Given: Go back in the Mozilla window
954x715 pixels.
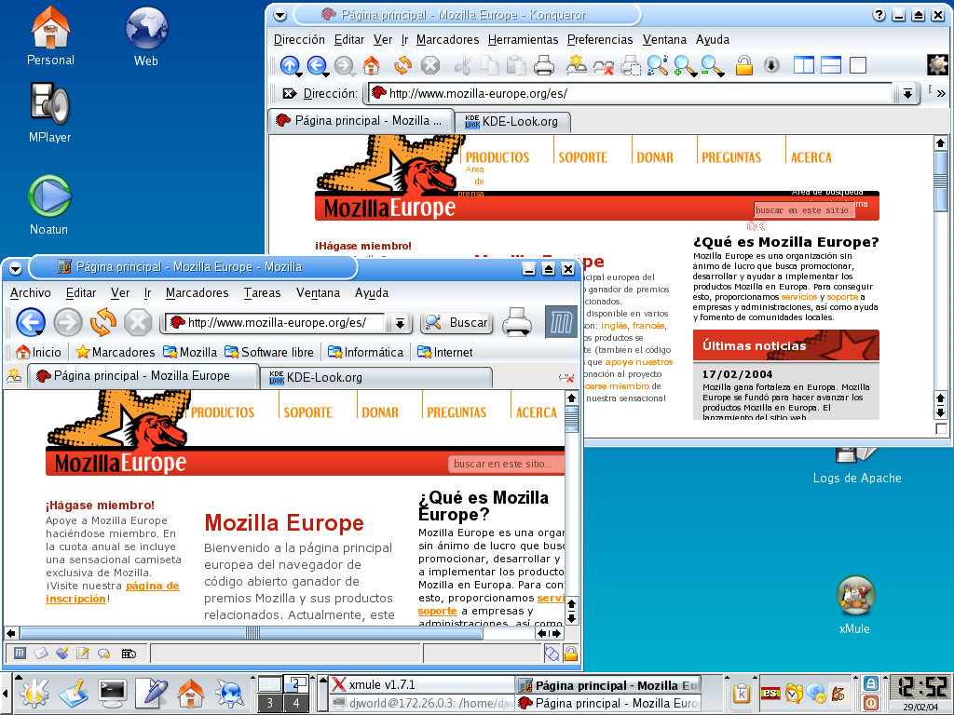Looking at the screenshot, I should (x=31, y=321).
